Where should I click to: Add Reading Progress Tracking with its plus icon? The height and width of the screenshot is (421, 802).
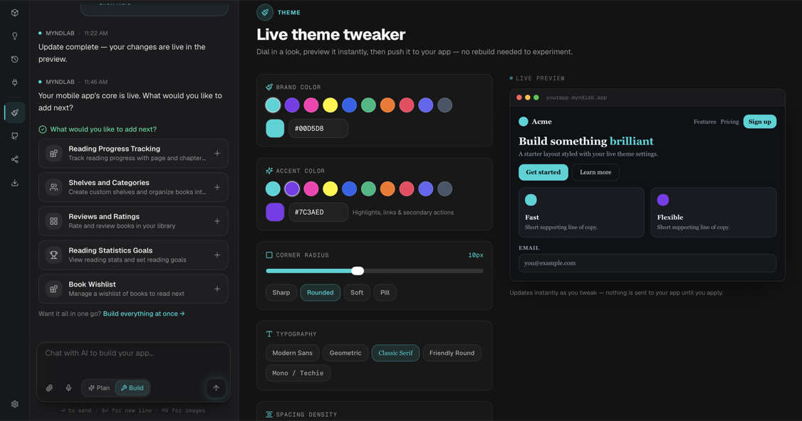point(217,154)
